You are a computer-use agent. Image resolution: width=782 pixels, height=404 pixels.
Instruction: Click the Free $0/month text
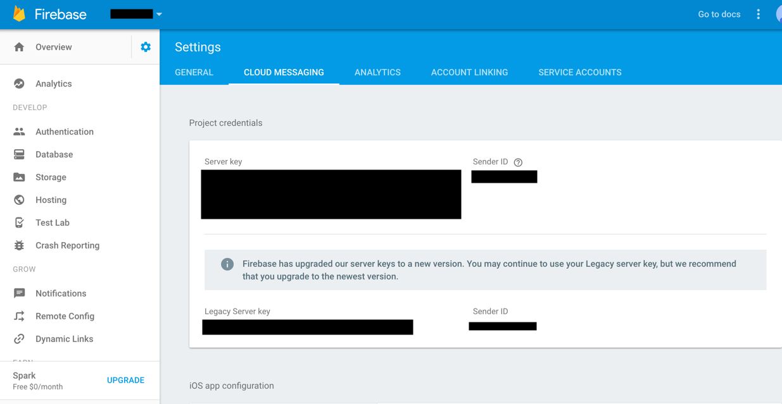tap(38, 387)
